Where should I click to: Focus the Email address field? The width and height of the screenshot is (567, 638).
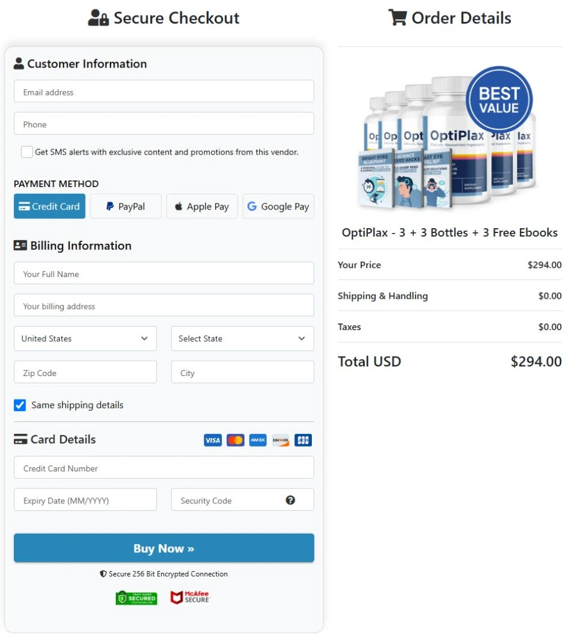click(x=164, y=91)
